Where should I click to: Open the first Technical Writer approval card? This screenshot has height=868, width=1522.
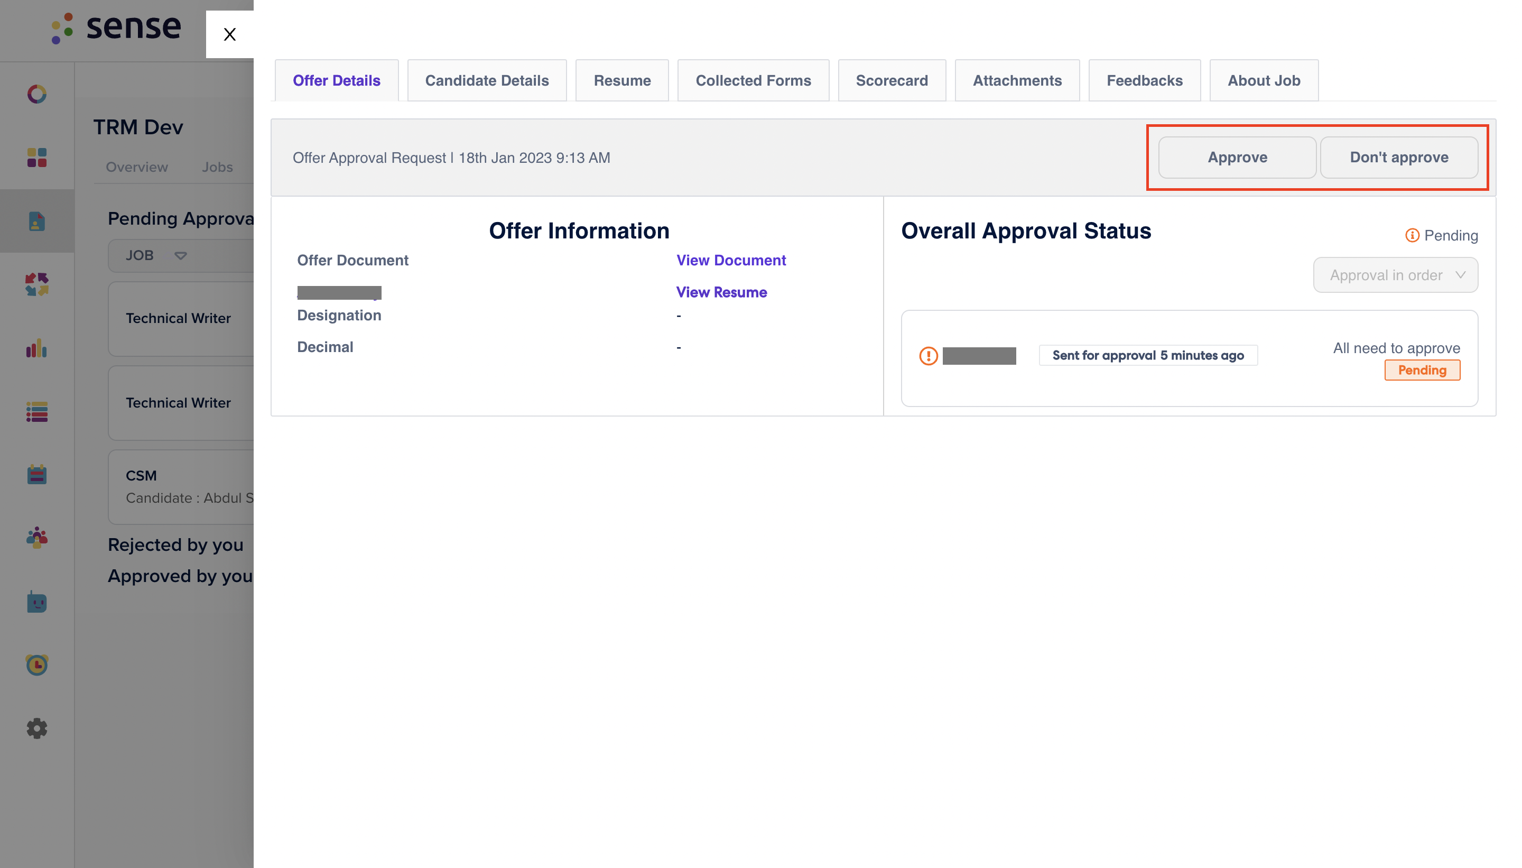point(181,318)
